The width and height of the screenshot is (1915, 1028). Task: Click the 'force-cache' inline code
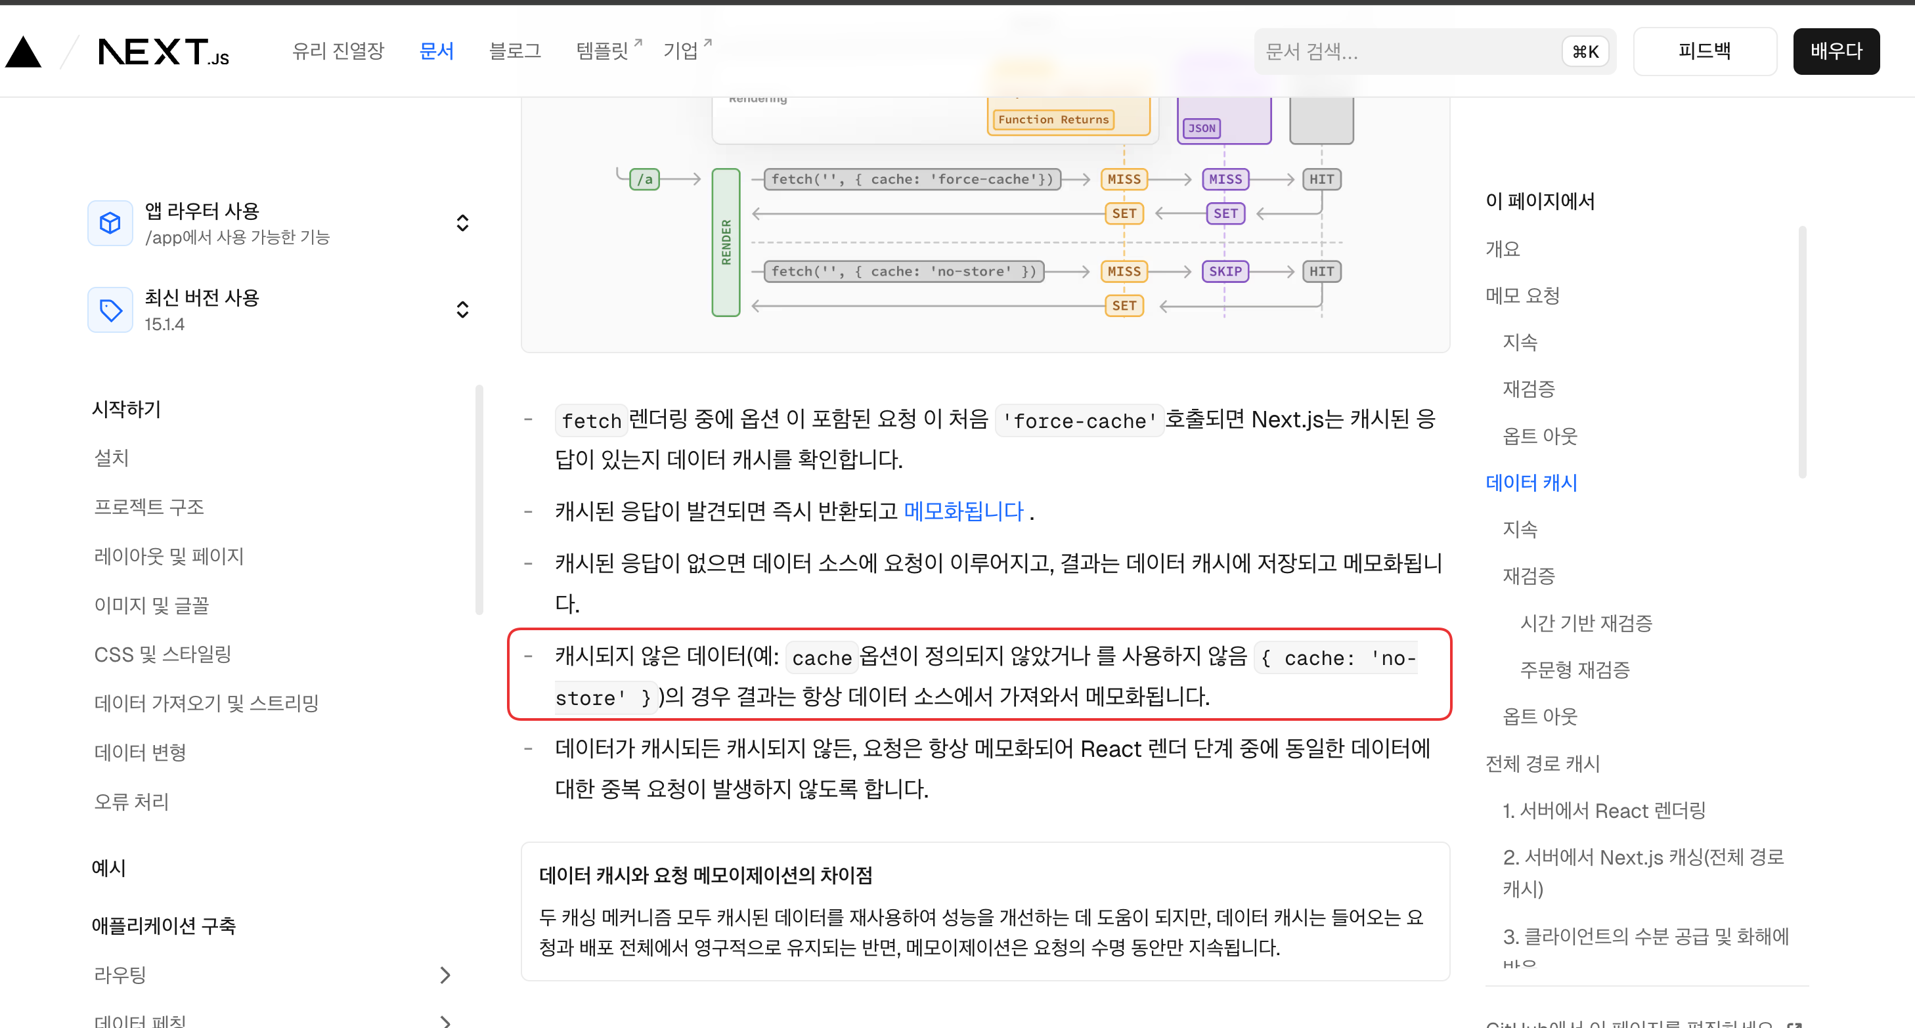[x=1080, y=421]
